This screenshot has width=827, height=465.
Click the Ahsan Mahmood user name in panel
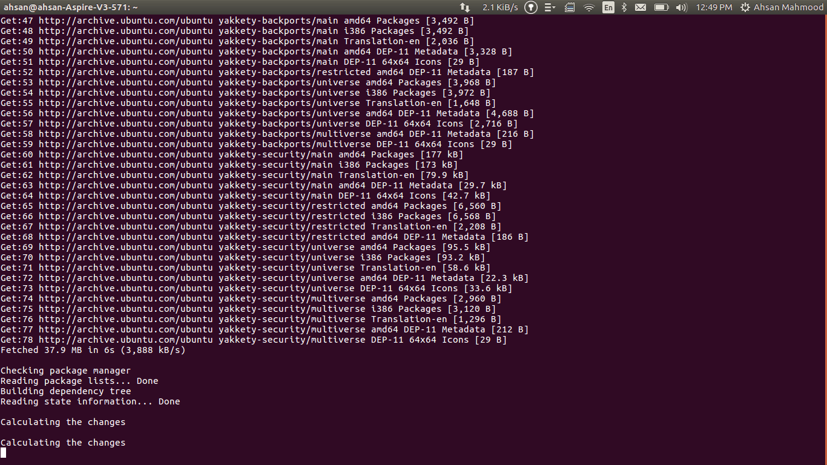(x=788, y=7)
